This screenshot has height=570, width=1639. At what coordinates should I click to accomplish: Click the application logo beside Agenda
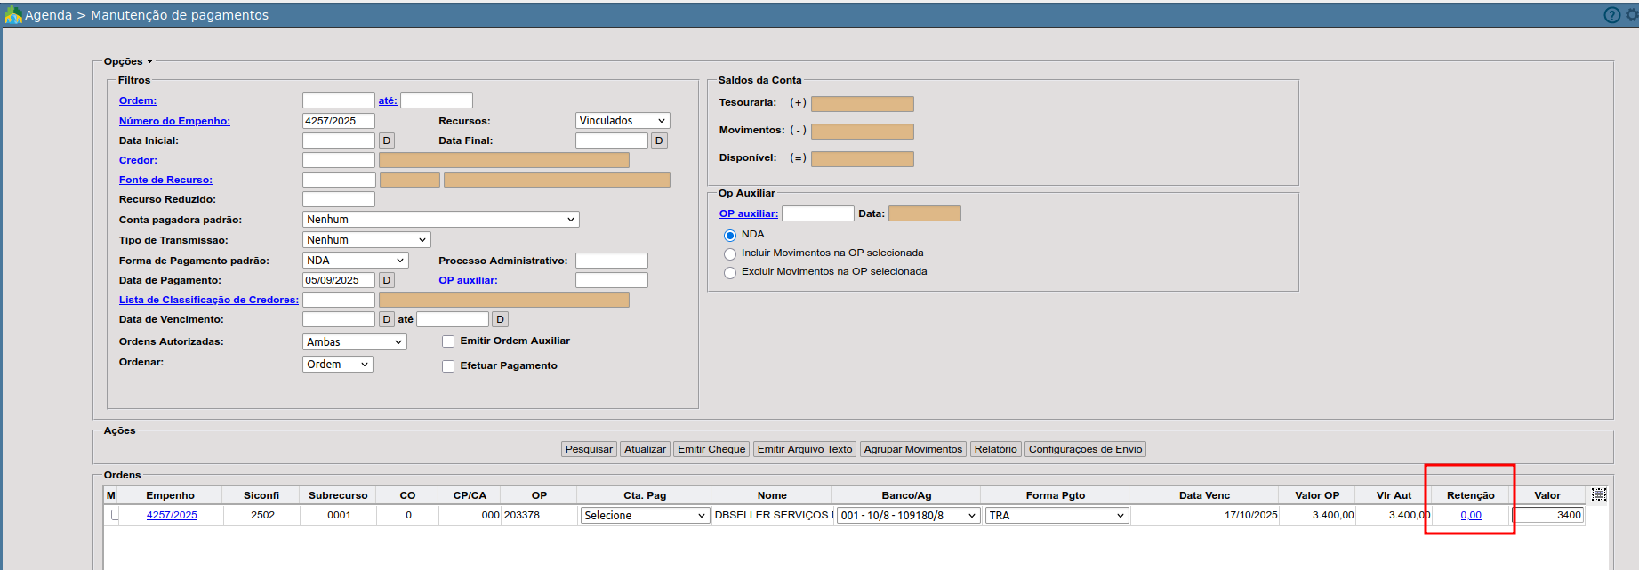pyautogui.click(x=12, y=15)
